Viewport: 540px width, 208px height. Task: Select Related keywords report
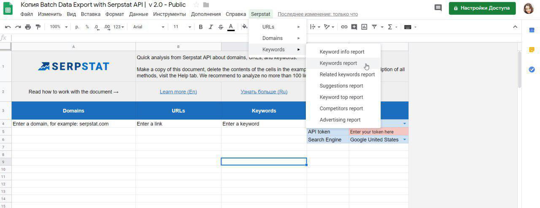point(343,74)
